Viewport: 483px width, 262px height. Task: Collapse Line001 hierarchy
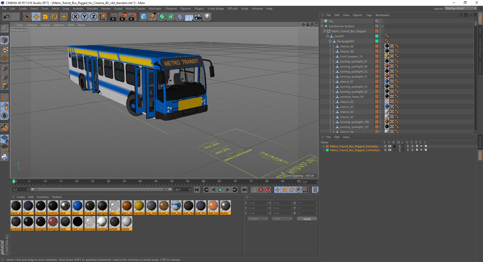(x=328, y=36)
